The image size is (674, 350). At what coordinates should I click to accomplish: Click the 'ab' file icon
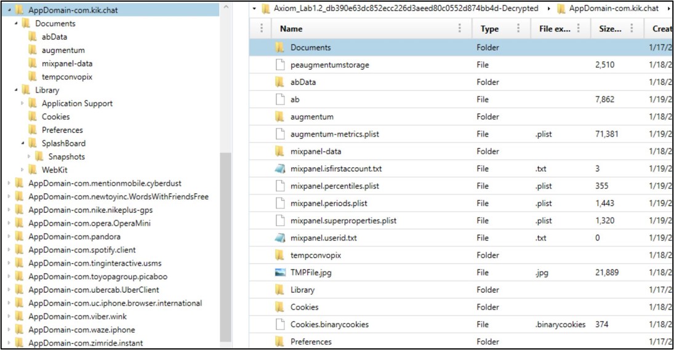pos(280,99)
